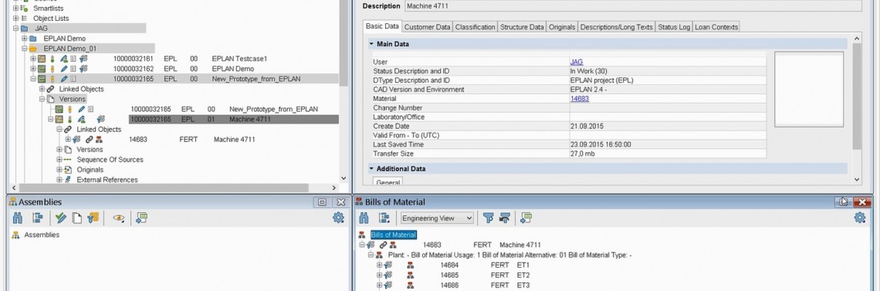Click the JAG user link
The image size is (880, 291).
click(577, 63)
